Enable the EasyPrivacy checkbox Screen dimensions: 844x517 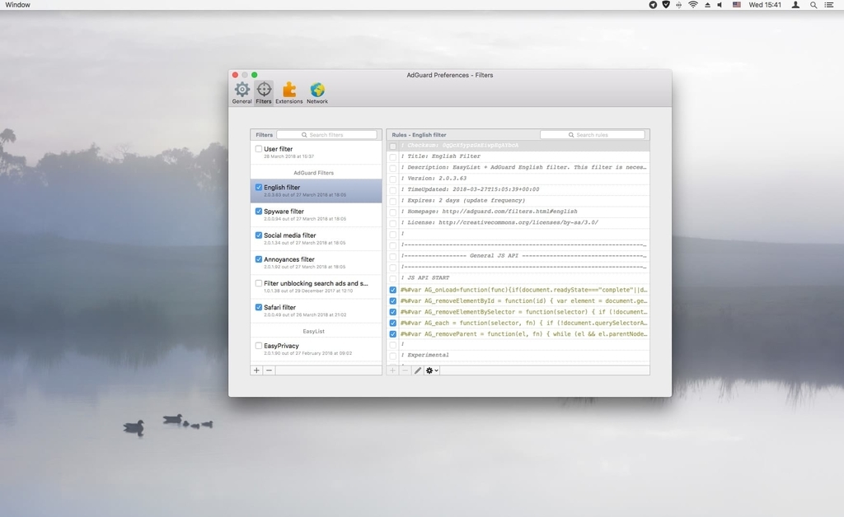coord(259,346)
